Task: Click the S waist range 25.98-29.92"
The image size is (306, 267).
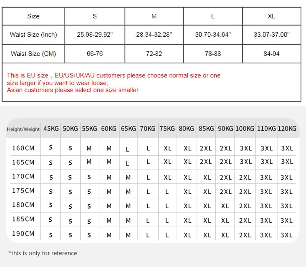Action: pyautogui.click(x=94, y=35)
